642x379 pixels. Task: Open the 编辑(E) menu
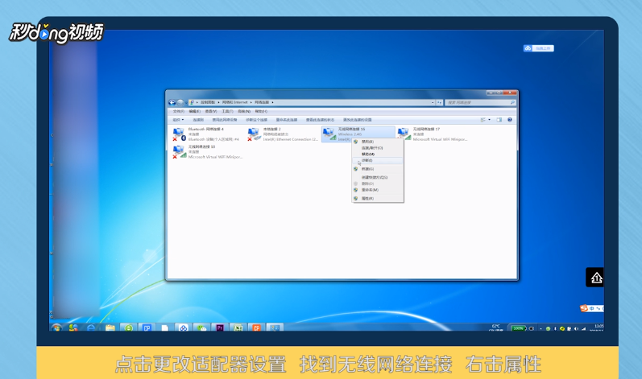194,111
